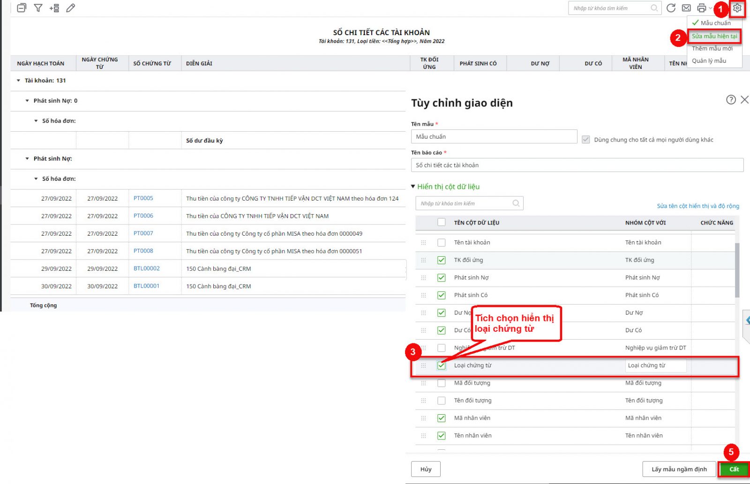Click the refresh report icon

[671, 8]
